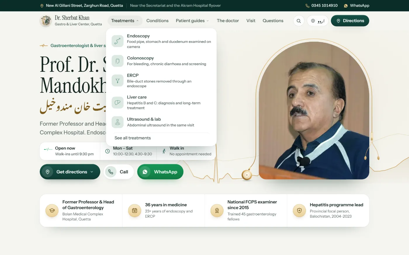409x255 pixels.
Task: Click the pin icon in the header Directions button
Action: [x=338, y=21]
